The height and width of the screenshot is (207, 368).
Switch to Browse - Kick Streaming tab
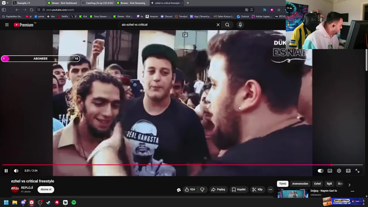(x=132, y=3)
